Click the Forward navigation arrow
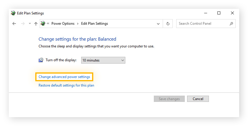Screen dimensions: 248x126 [x=23, y=24]
